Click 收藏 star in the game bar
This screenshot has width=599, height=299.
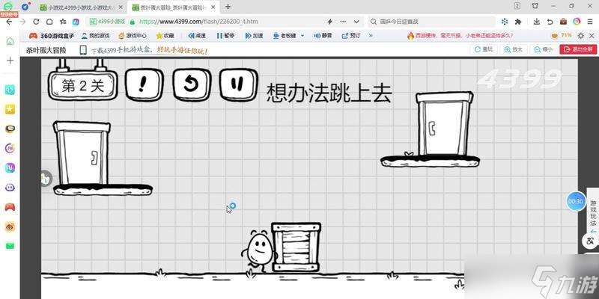point(165,35)
